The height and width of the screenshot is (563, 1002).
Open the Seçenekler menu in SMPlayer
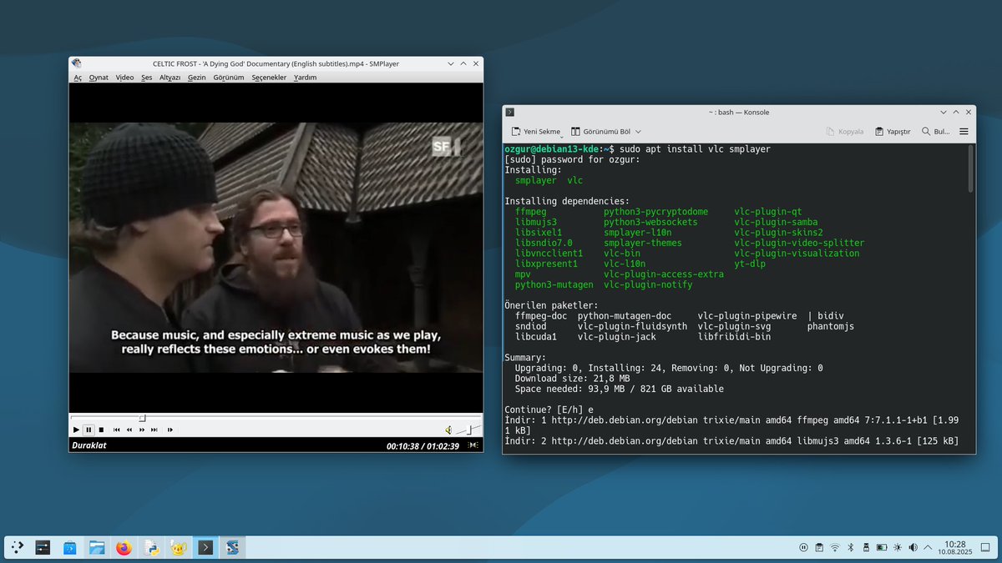click(270, 77)
